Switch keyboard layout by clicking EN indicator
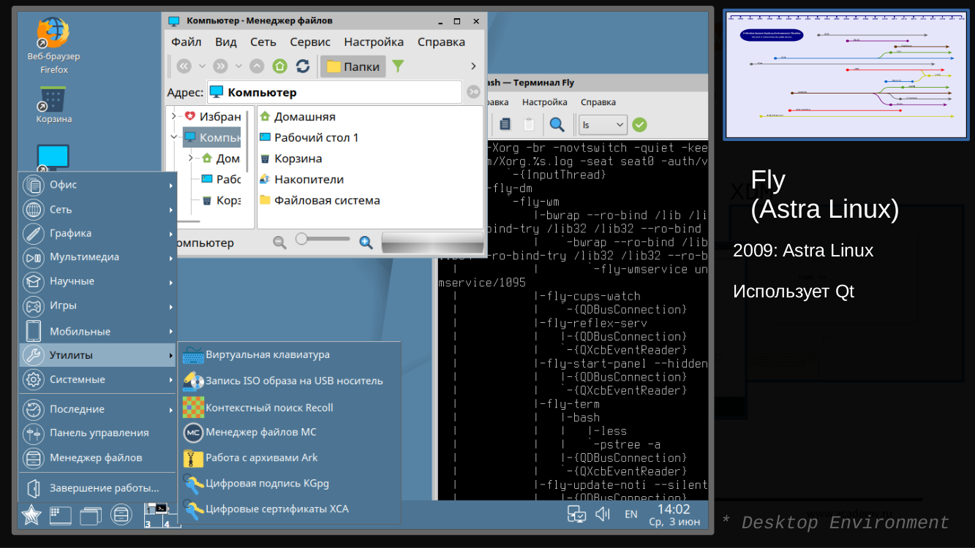This screenshot has width=975, height=548. 630,514
